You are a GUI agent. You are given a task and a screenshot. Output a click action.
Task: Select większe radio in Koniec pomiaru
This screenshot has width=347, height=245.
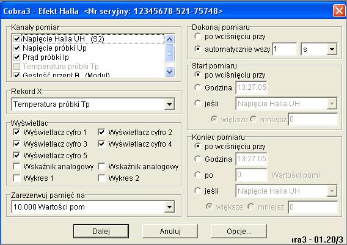coord(209,207)
